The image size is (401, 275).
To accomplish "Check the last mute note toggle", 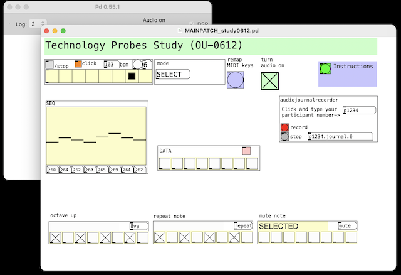I will tap(351, 237).
